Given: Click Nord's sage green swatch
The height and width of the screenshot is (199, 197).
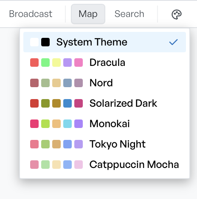Looking at the screenshot, I should [x=45, y=83].
